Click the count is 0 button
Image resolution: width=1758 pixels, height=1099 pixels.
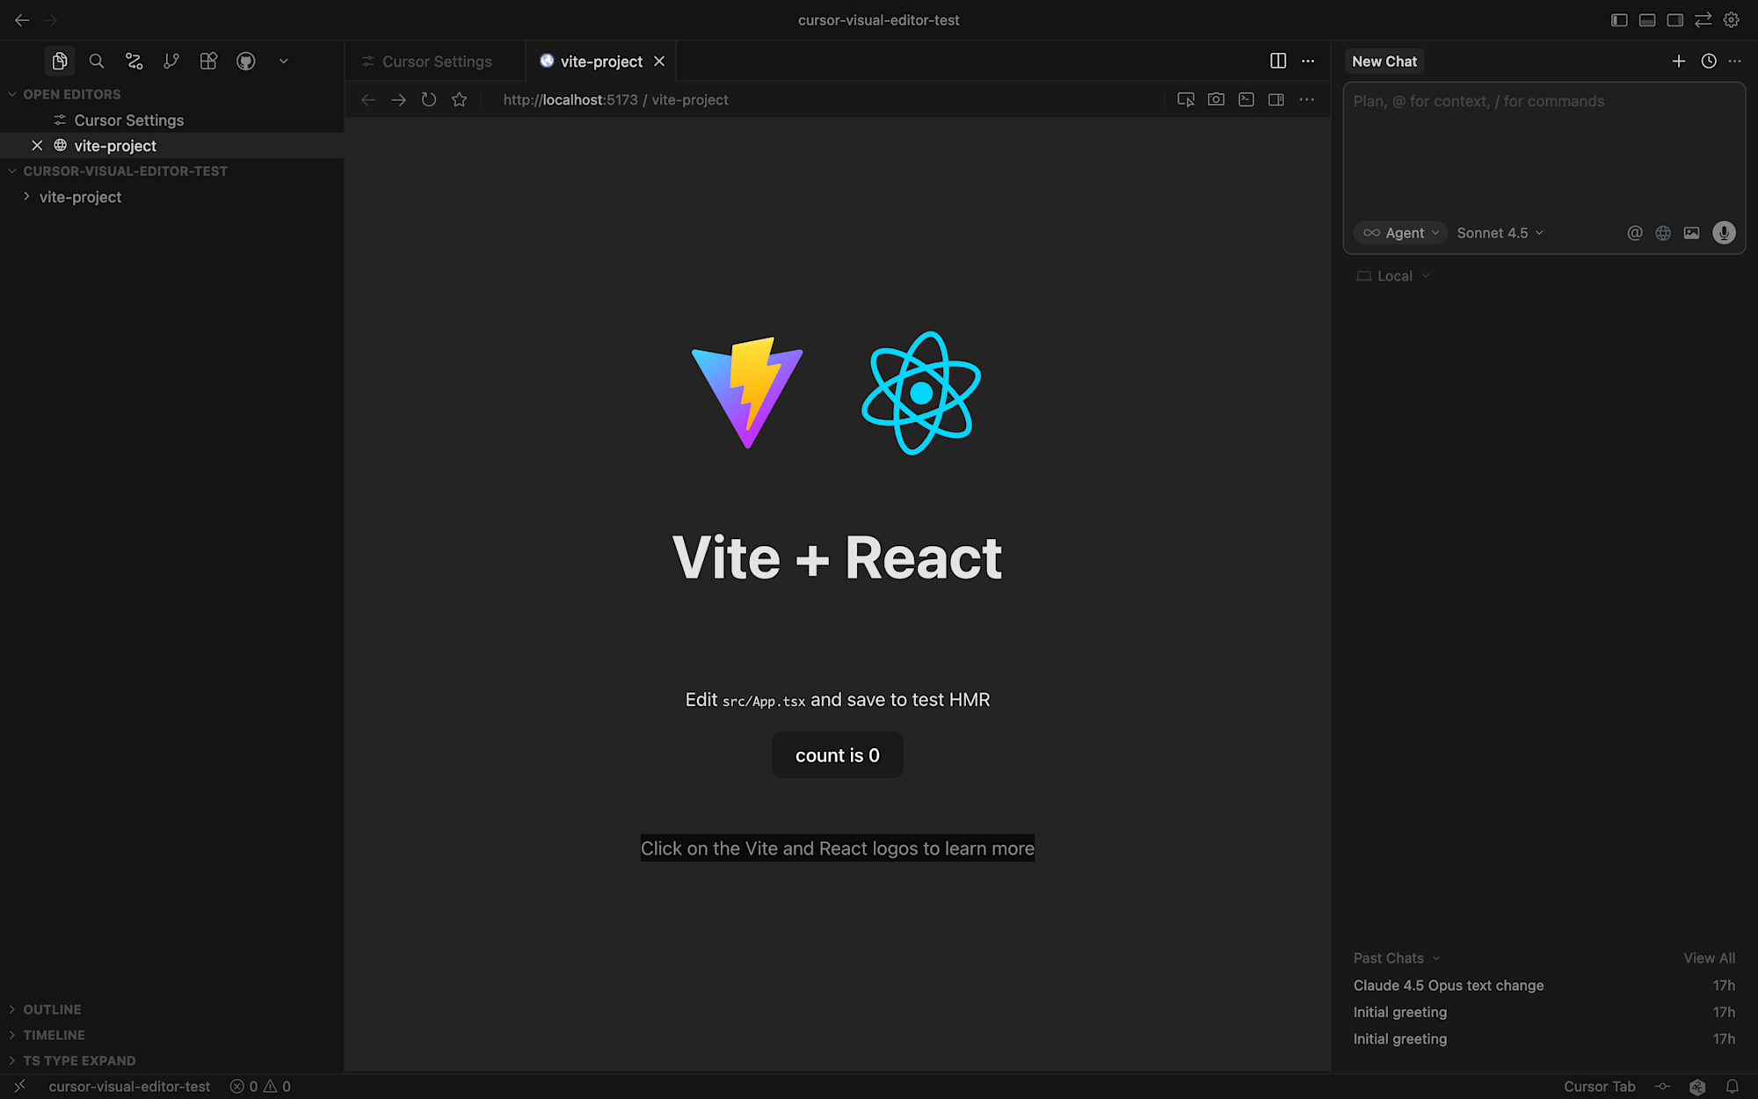837,755
